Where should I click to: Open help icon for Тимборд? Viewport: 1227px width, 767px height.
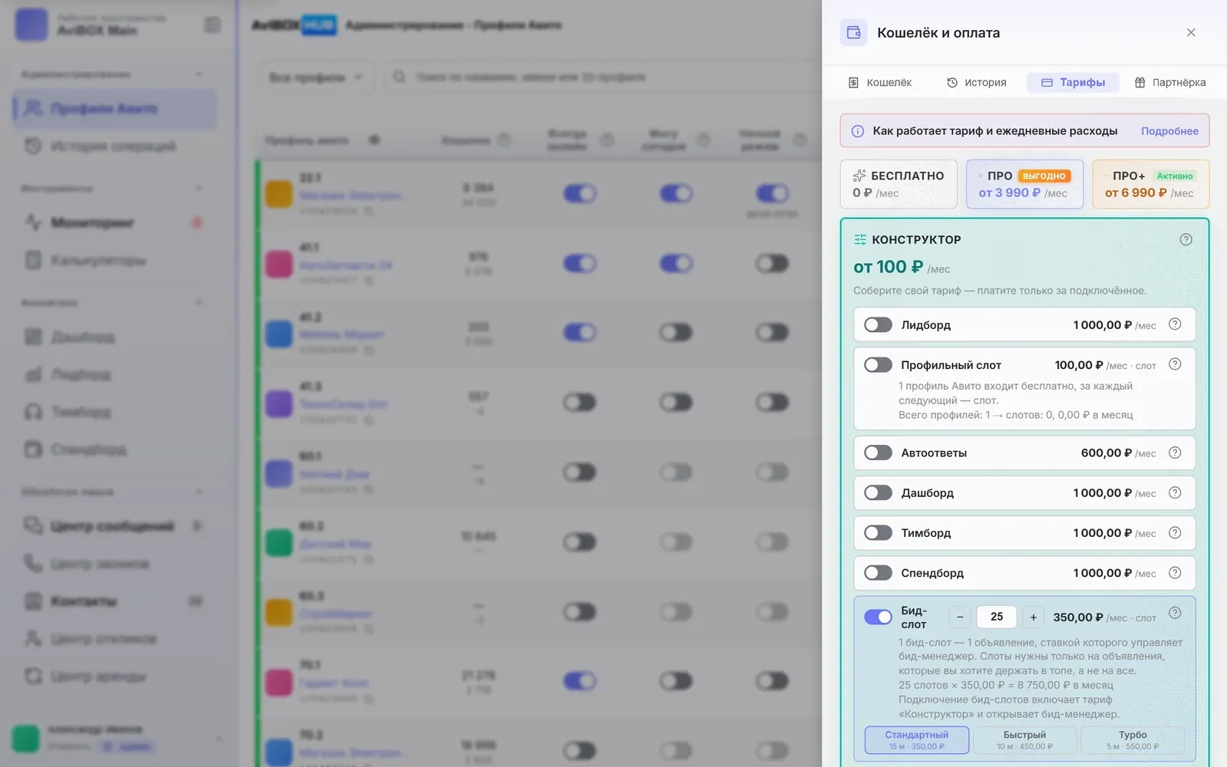tap(1175, 532)
